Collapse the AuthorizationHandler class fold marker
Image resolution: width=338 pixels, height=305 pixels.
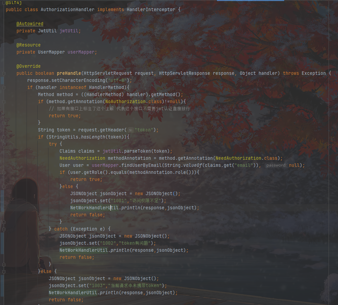pos(4,3)
